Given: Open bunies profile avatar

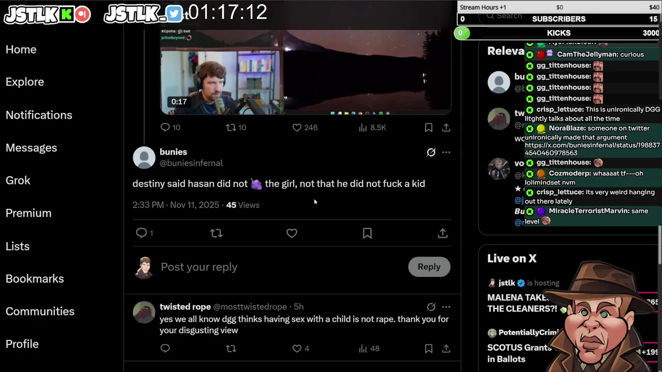Looking at the screenshot, I should (x=144, y=158).
